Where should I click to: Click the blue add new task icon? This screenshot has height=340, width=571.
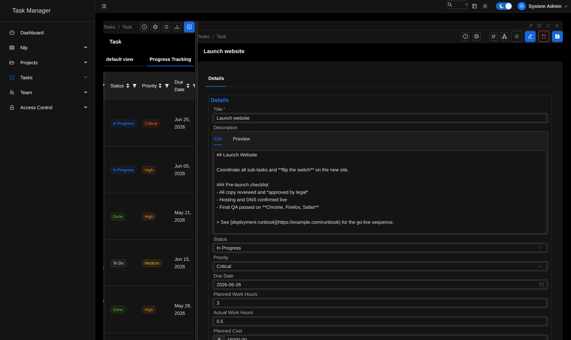[x=189, y=27]
